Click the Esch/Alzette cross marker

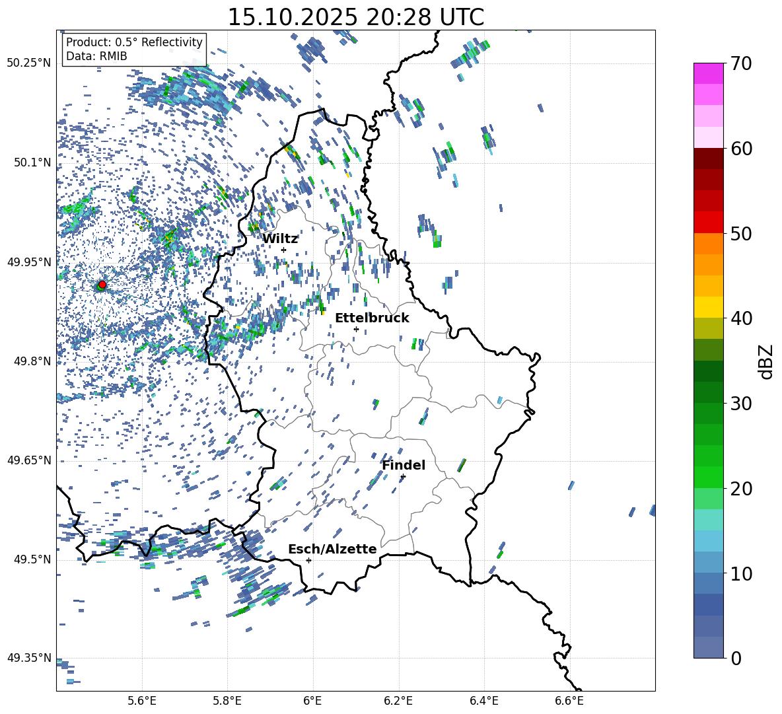pos(308,560)
